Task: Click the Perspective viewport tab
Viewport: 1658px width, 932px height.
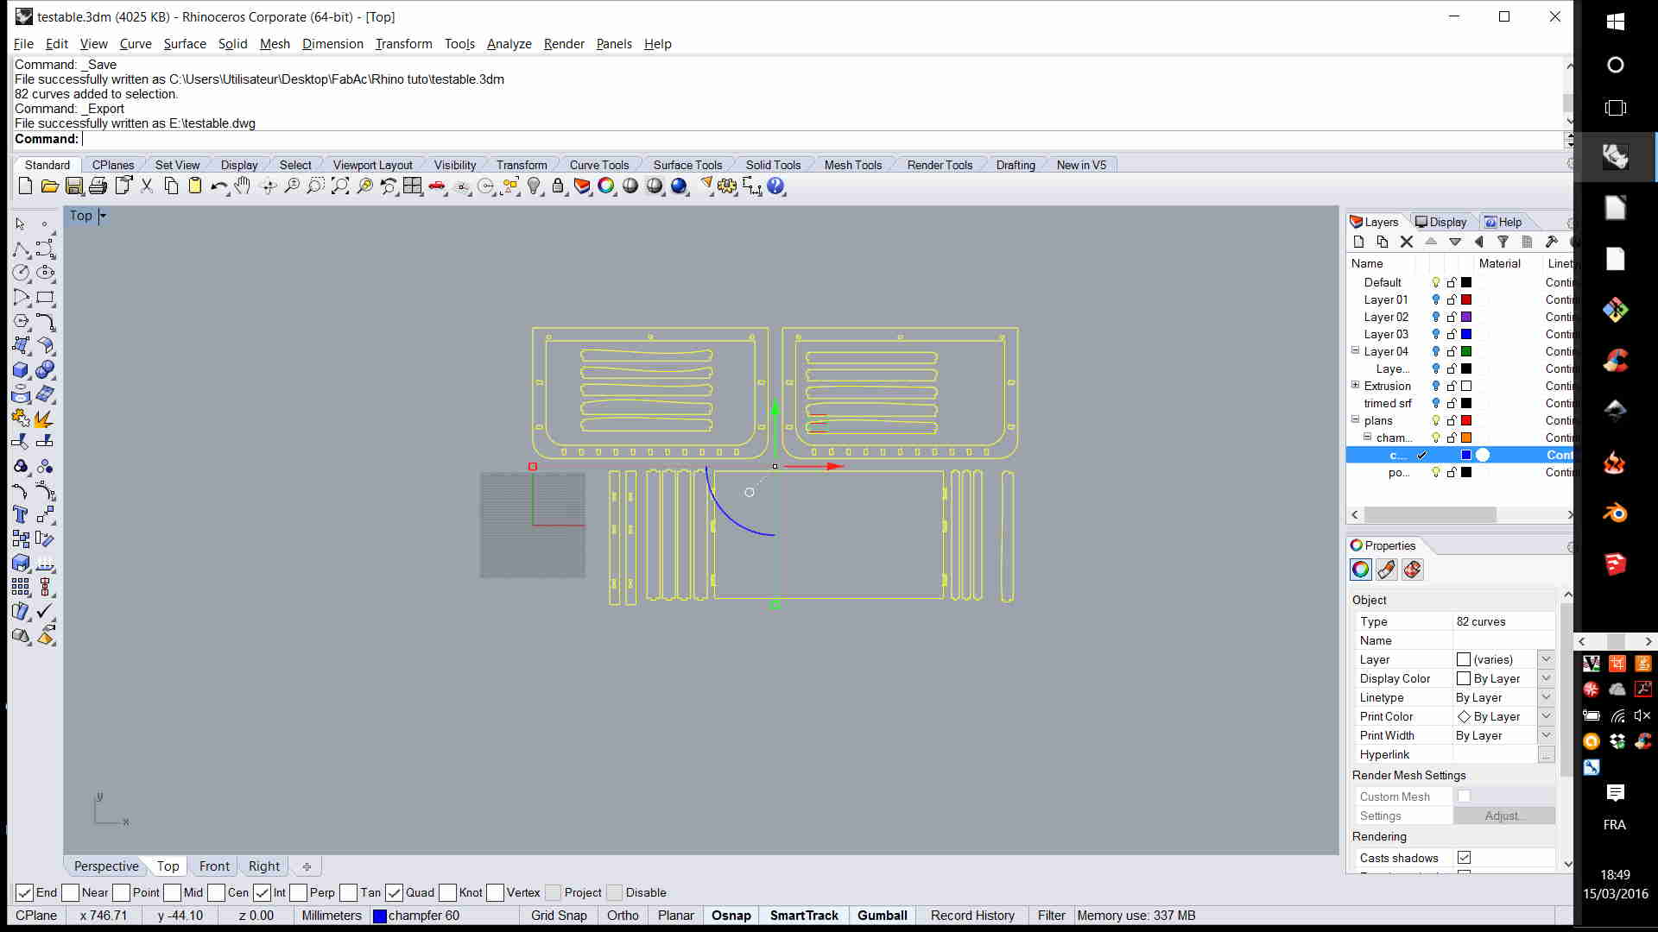Action: (x=106, y=866)
